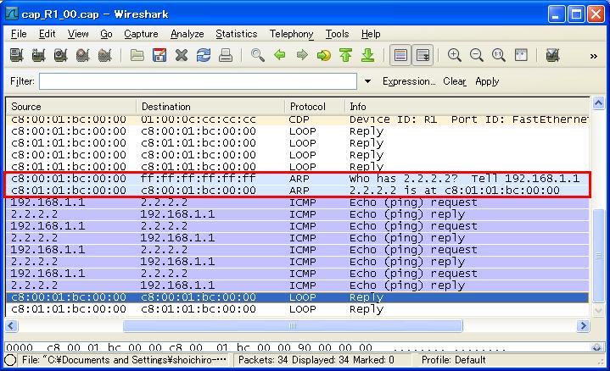Restart the live capture icon
The height and width of the screenshot is (371, 610).
[104, 55]
